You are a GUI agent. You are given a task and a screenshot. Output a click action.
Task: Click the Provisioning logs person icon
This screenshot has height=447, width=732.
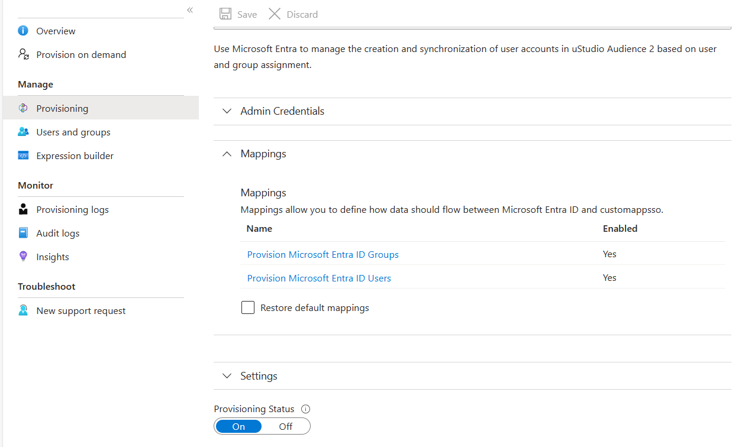23,209
